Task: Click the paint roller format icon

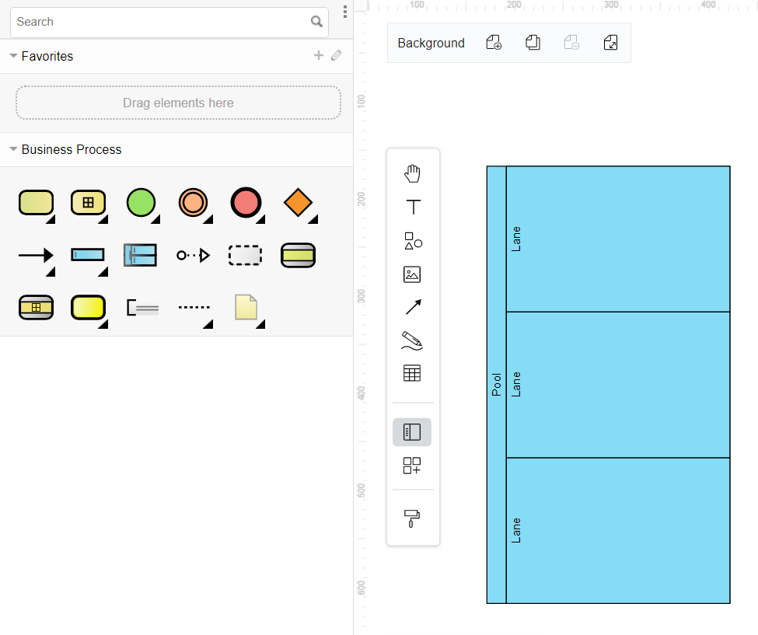Action: click(x=412, y=518)
